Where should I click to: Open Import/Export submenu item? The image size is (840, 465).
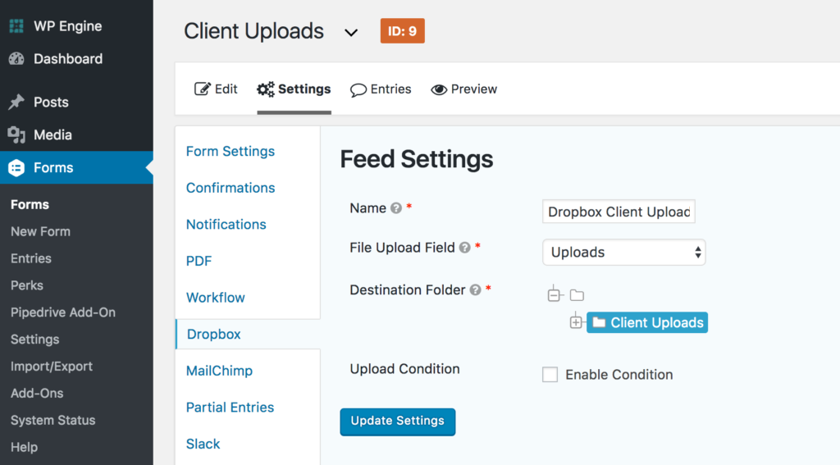[52, 367]
